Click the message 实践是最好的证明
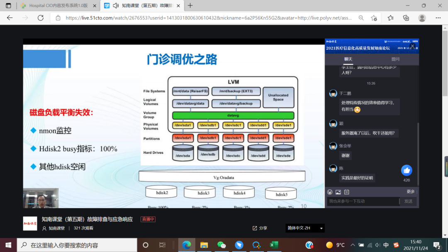This screenshot has height=252, width=448. tap(357, 178)
